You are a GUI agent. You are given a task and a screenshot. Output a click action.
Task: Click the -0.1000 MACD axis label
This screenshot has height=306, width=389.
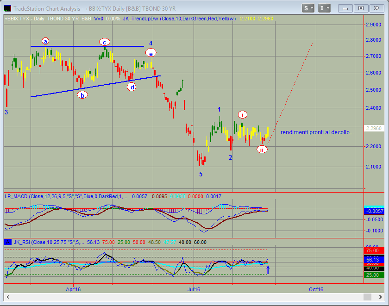point(374,231)
